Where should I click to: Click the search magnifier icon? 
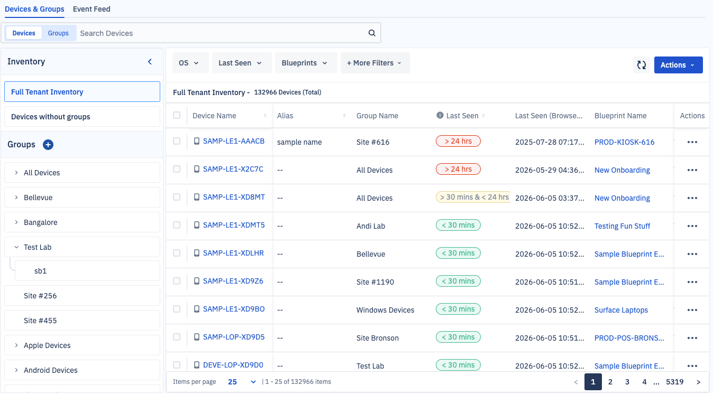tap(372, 33)
